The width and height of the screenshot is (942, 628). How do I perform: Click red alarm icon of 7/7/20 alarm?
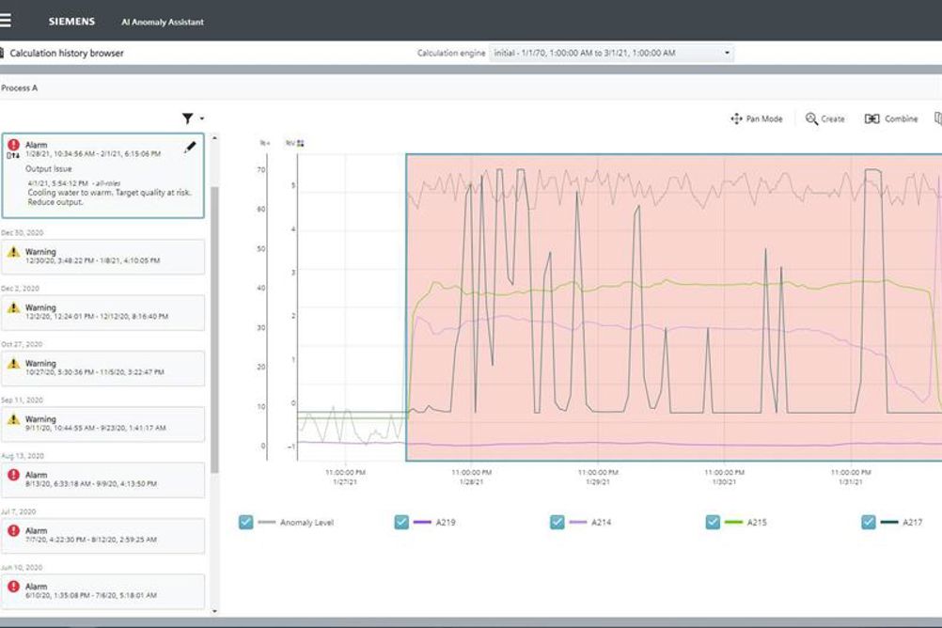pyautogui.click(x=13, y=530)
